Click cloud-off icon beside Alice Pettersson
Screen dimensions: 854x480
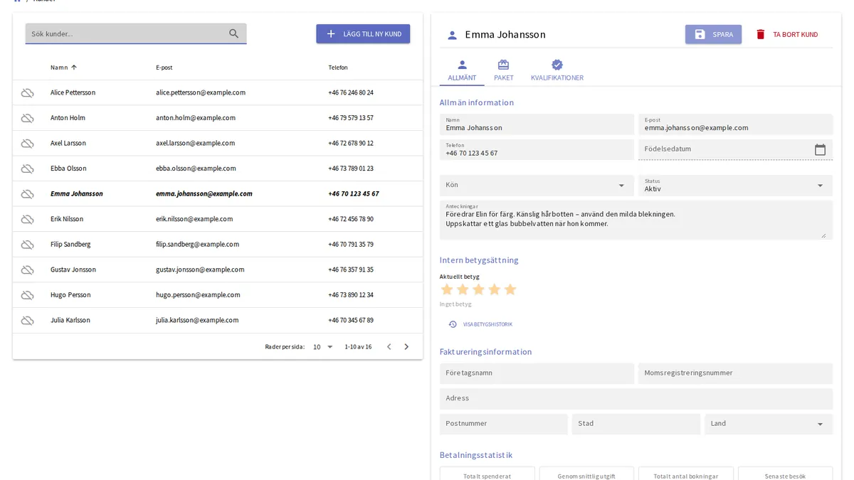click(x=27, y=92)
